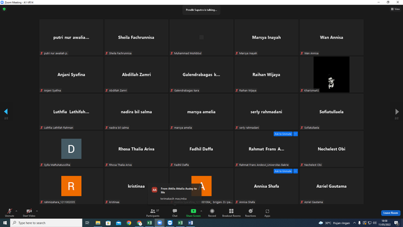This screenshot has height=227, width=403.
Task: Select Anjani Syafina participant tile
Action: click(71, 74)
